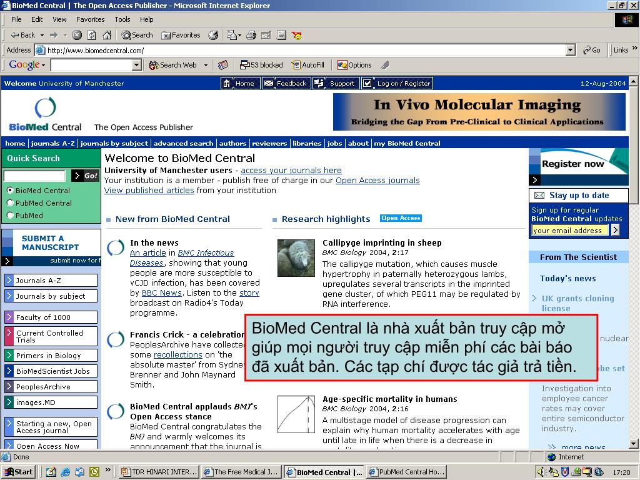Click the advanced search navigation tab
Image resolution: width=640 pixels, height=480 pixels.
coord(183,143)
